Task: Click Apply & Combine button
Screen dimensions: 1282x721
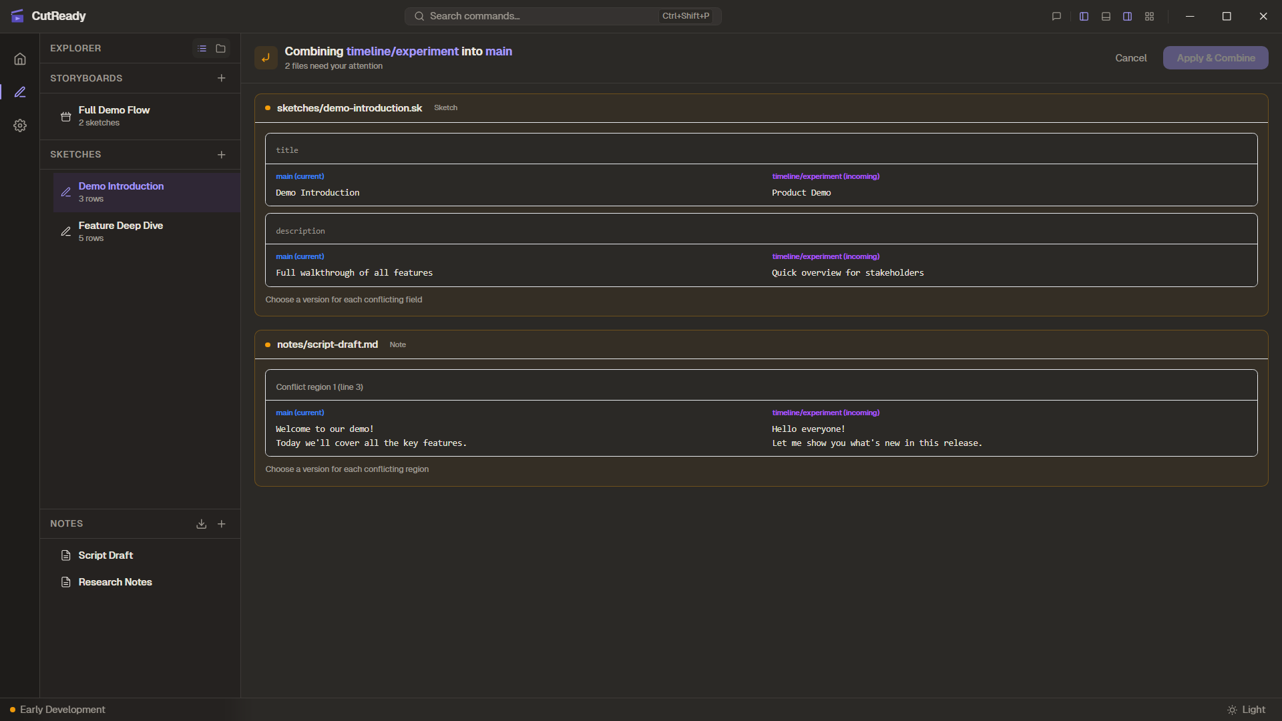Action: tap(1215, 58)
